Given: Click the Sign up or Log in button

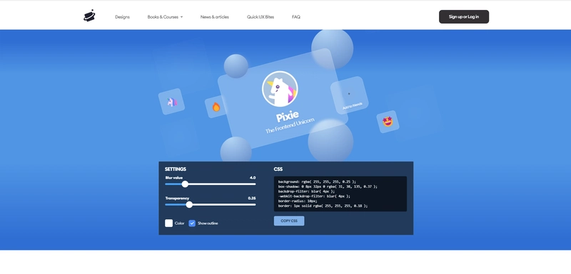Looking at the screenshot, I should (x=464, y=16).
